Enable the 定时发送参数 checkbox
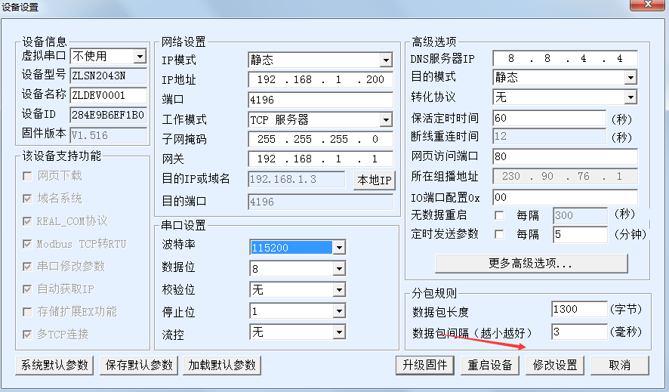 499,234
